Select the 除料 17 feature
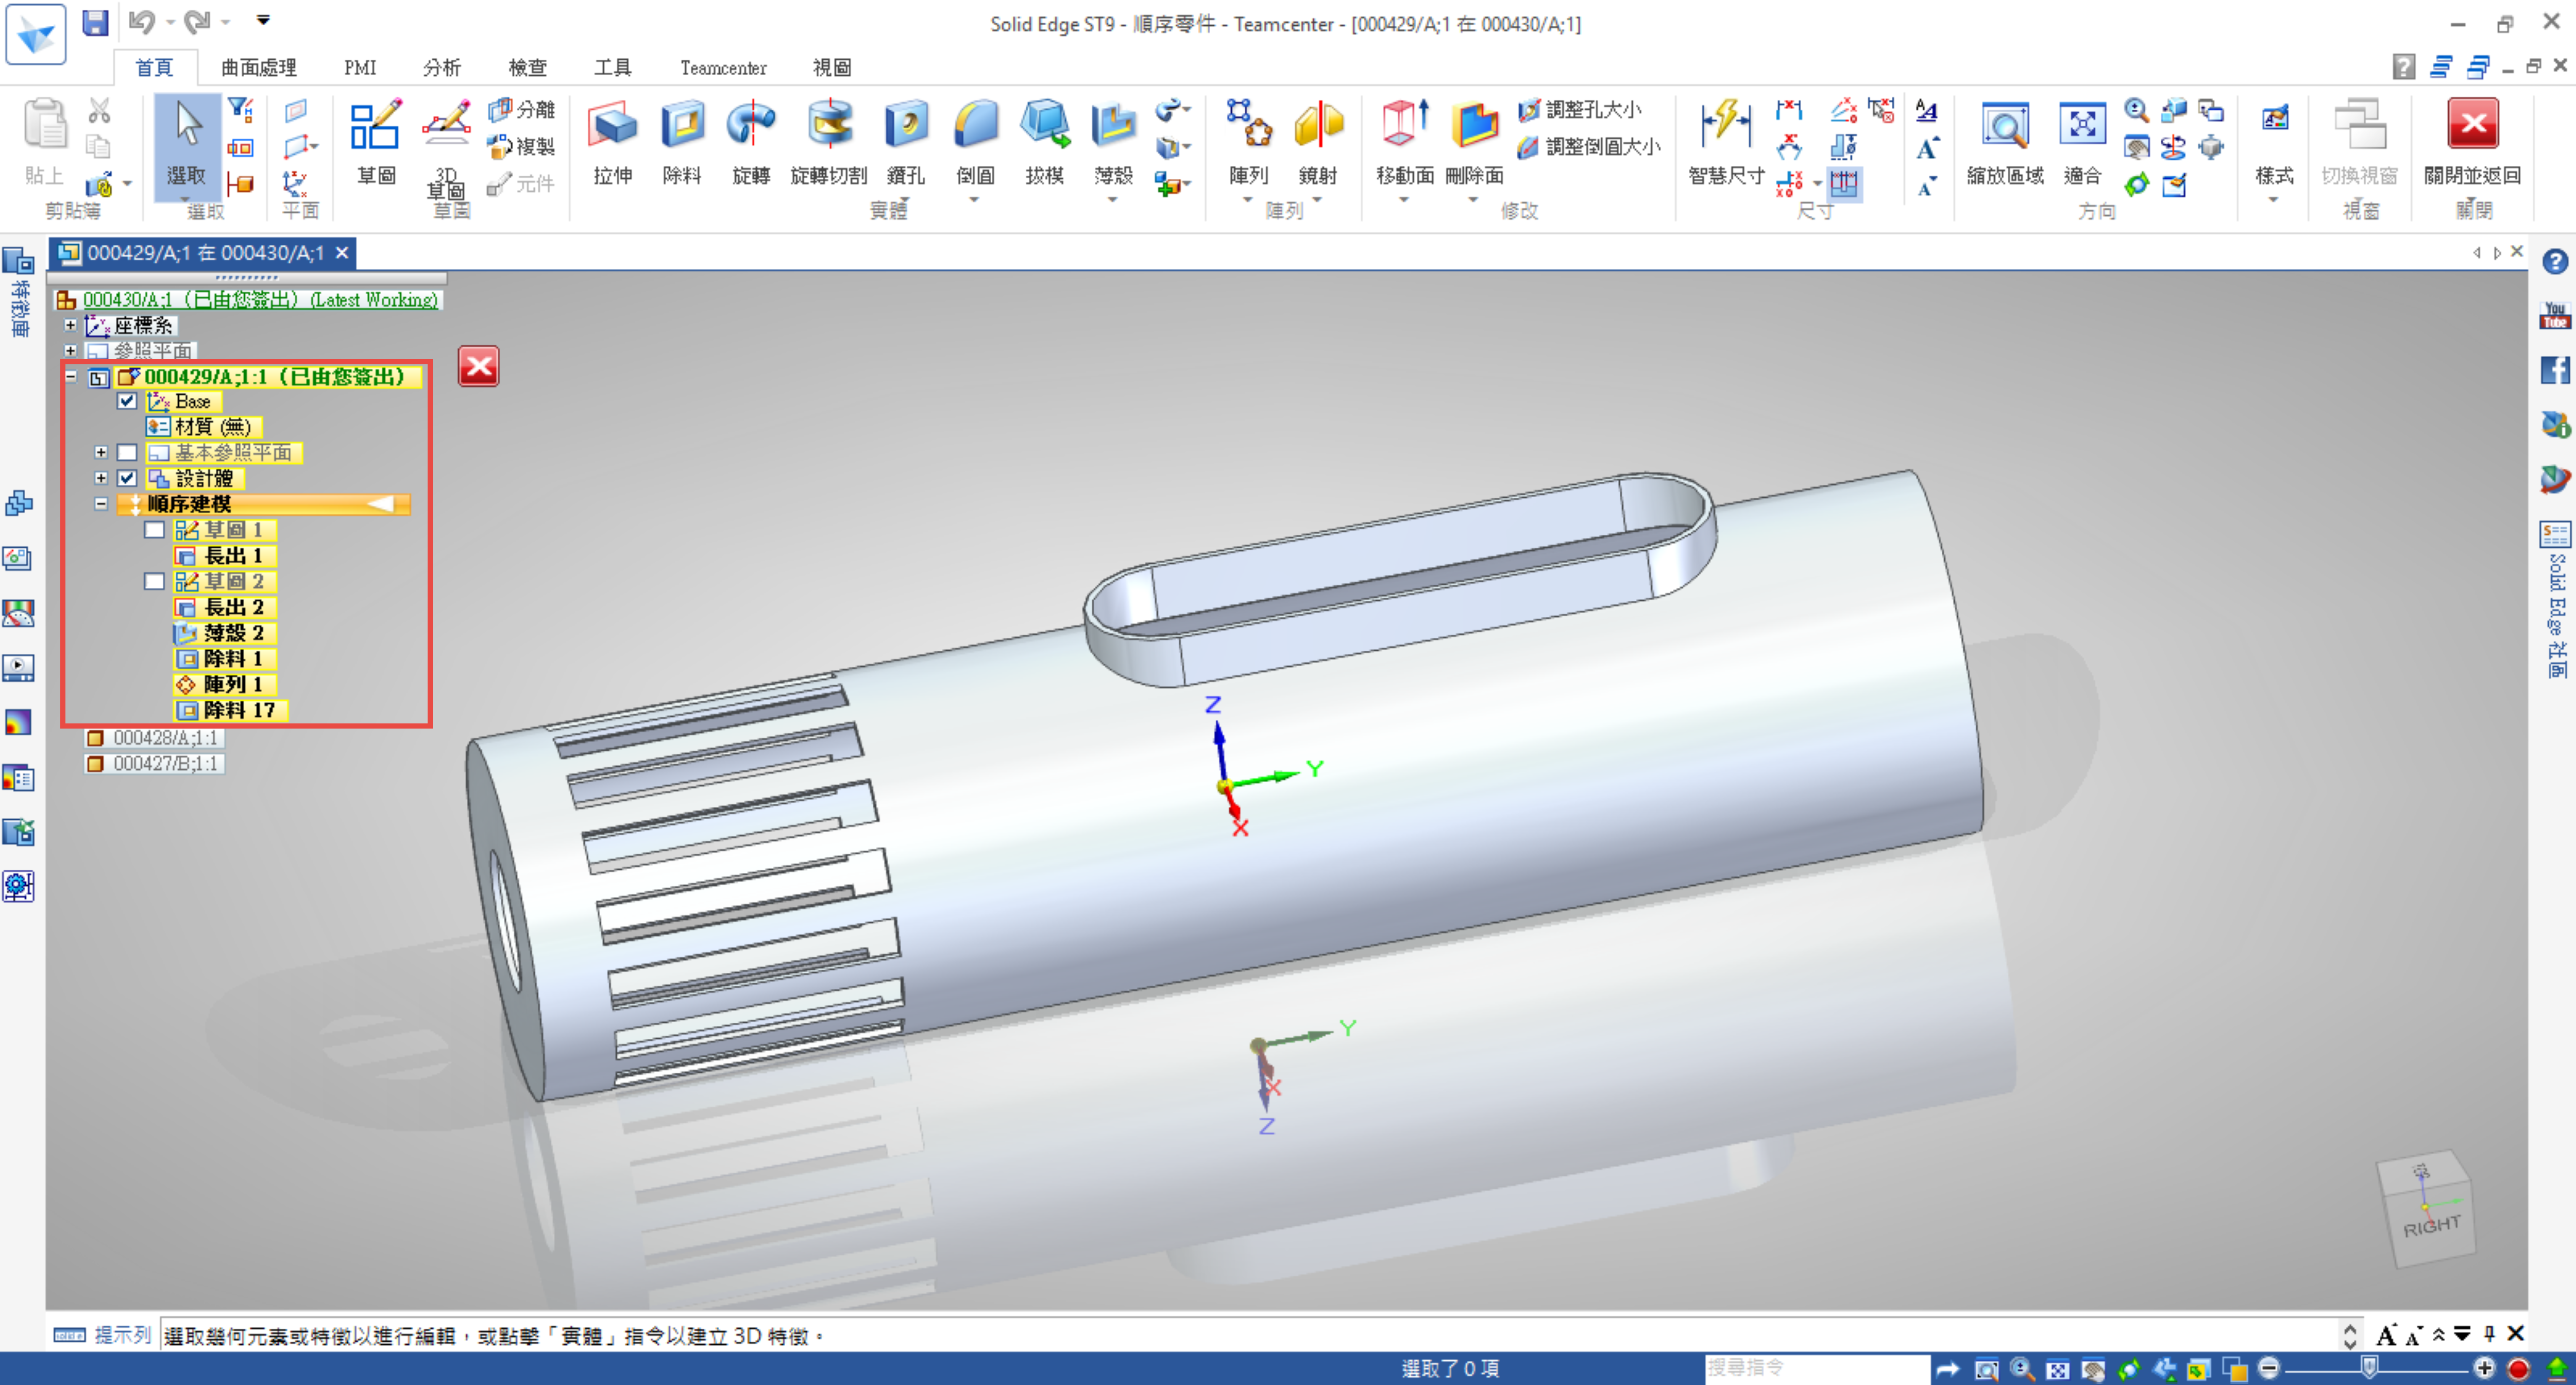 [232, 710]
